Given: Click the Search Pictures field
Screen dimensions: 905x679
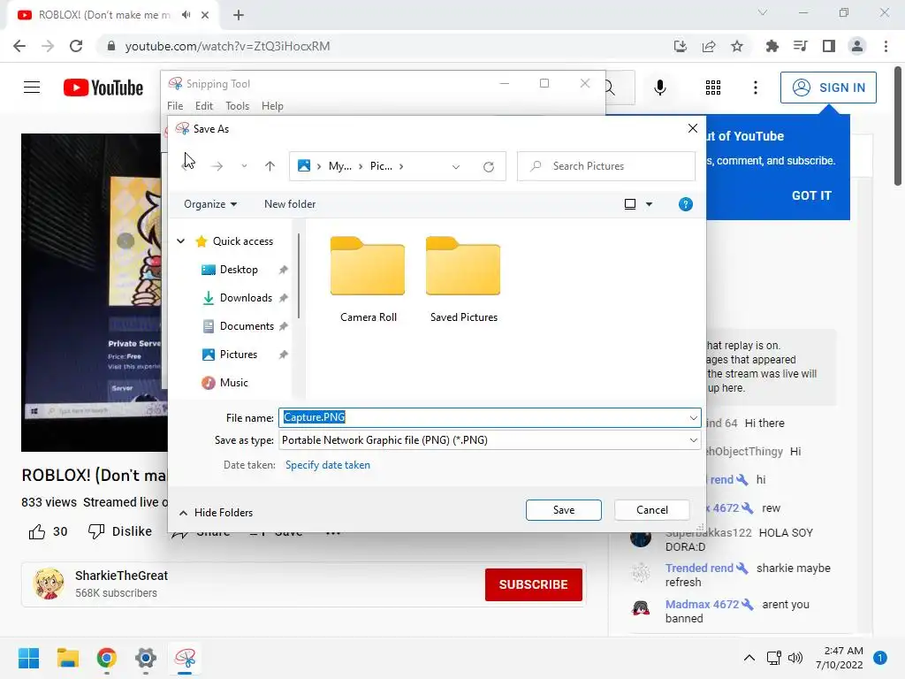Looking at the screenshot, I should pyautogui.click(x=606, y=166).
